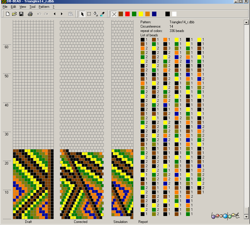Open the ? help menu
Screen dimensions: 250x225
pyautogui.click(x=53, y=7)
